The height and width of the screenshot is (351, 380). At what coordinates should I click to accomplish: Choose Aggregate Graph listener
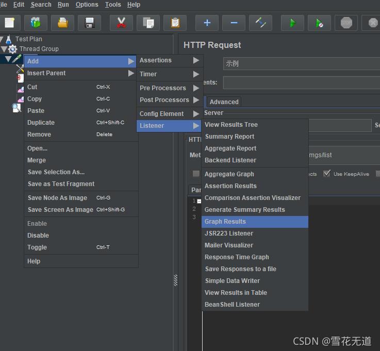255,174
